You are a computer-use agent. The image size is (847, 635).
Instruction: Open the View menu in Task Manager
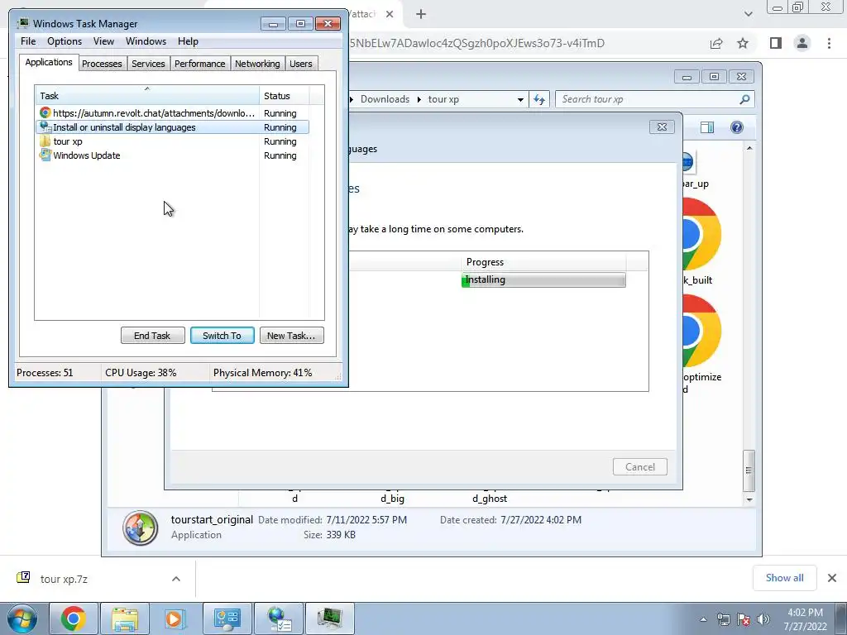pyautogui.click(x=103, y=41)
